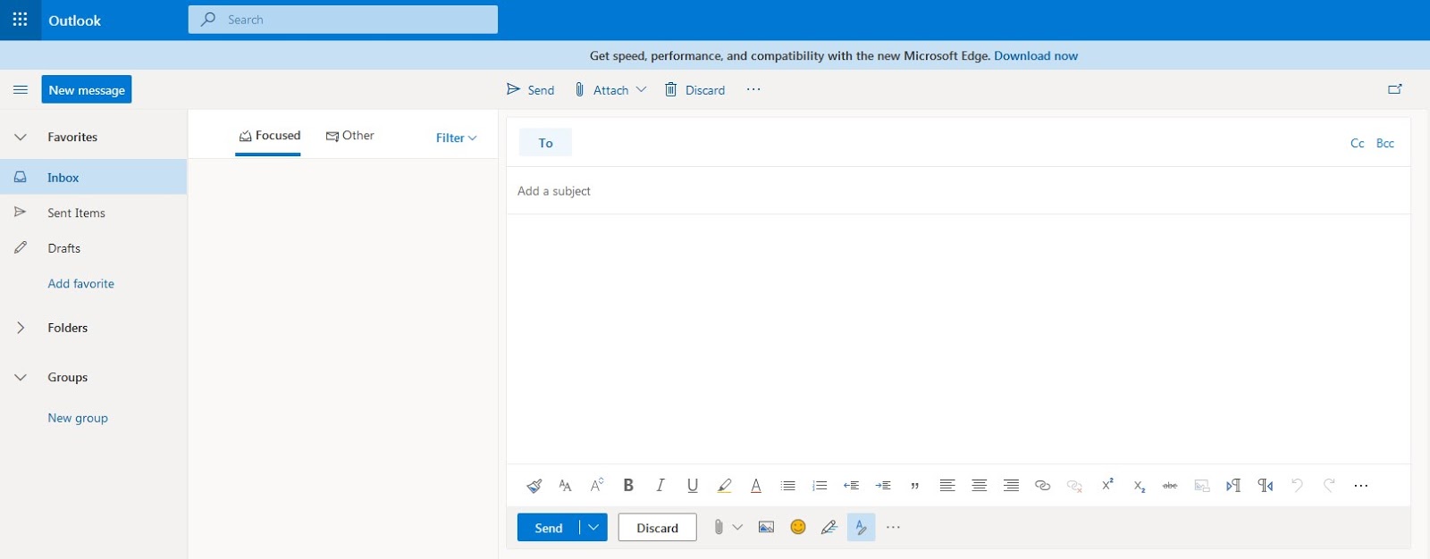
Task: Expand the Folders section
Action: (x=21, y=328)
